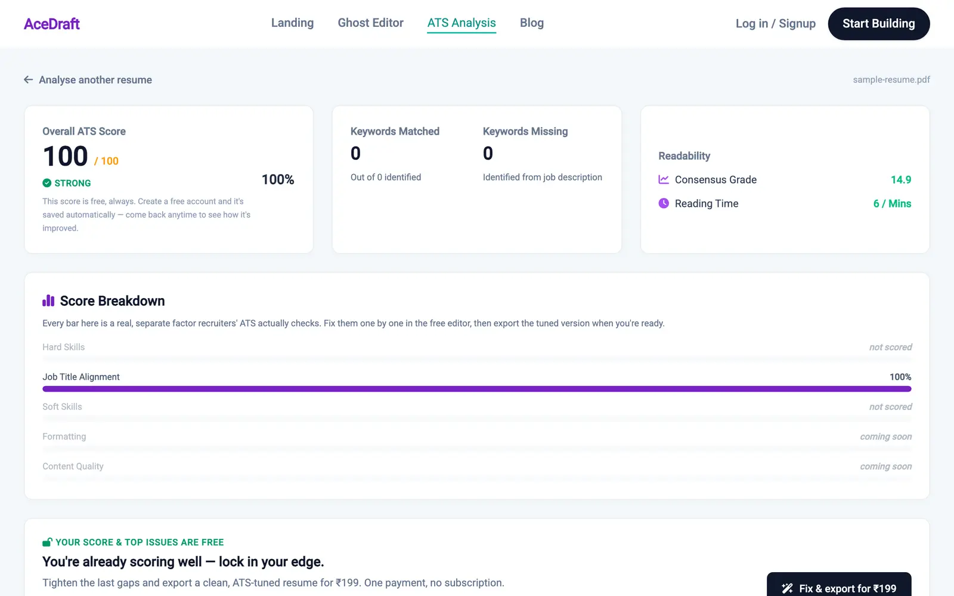Click the Keywords Matched heading
Viewport: 954px width, 596px height.
tap(395, 131)
